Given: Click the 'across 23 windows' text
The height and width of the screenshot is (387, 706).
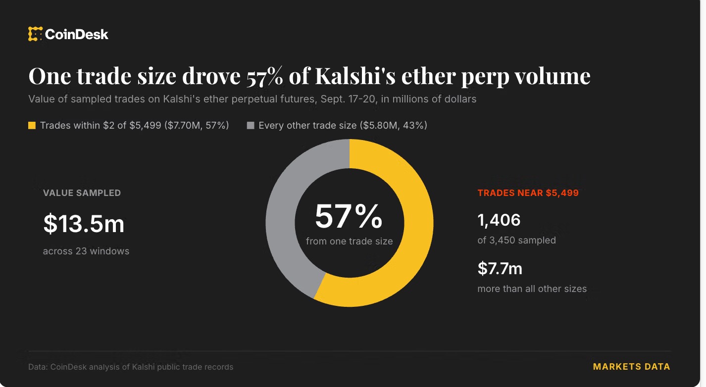Looking at the screenshot, I should point(86,251).
